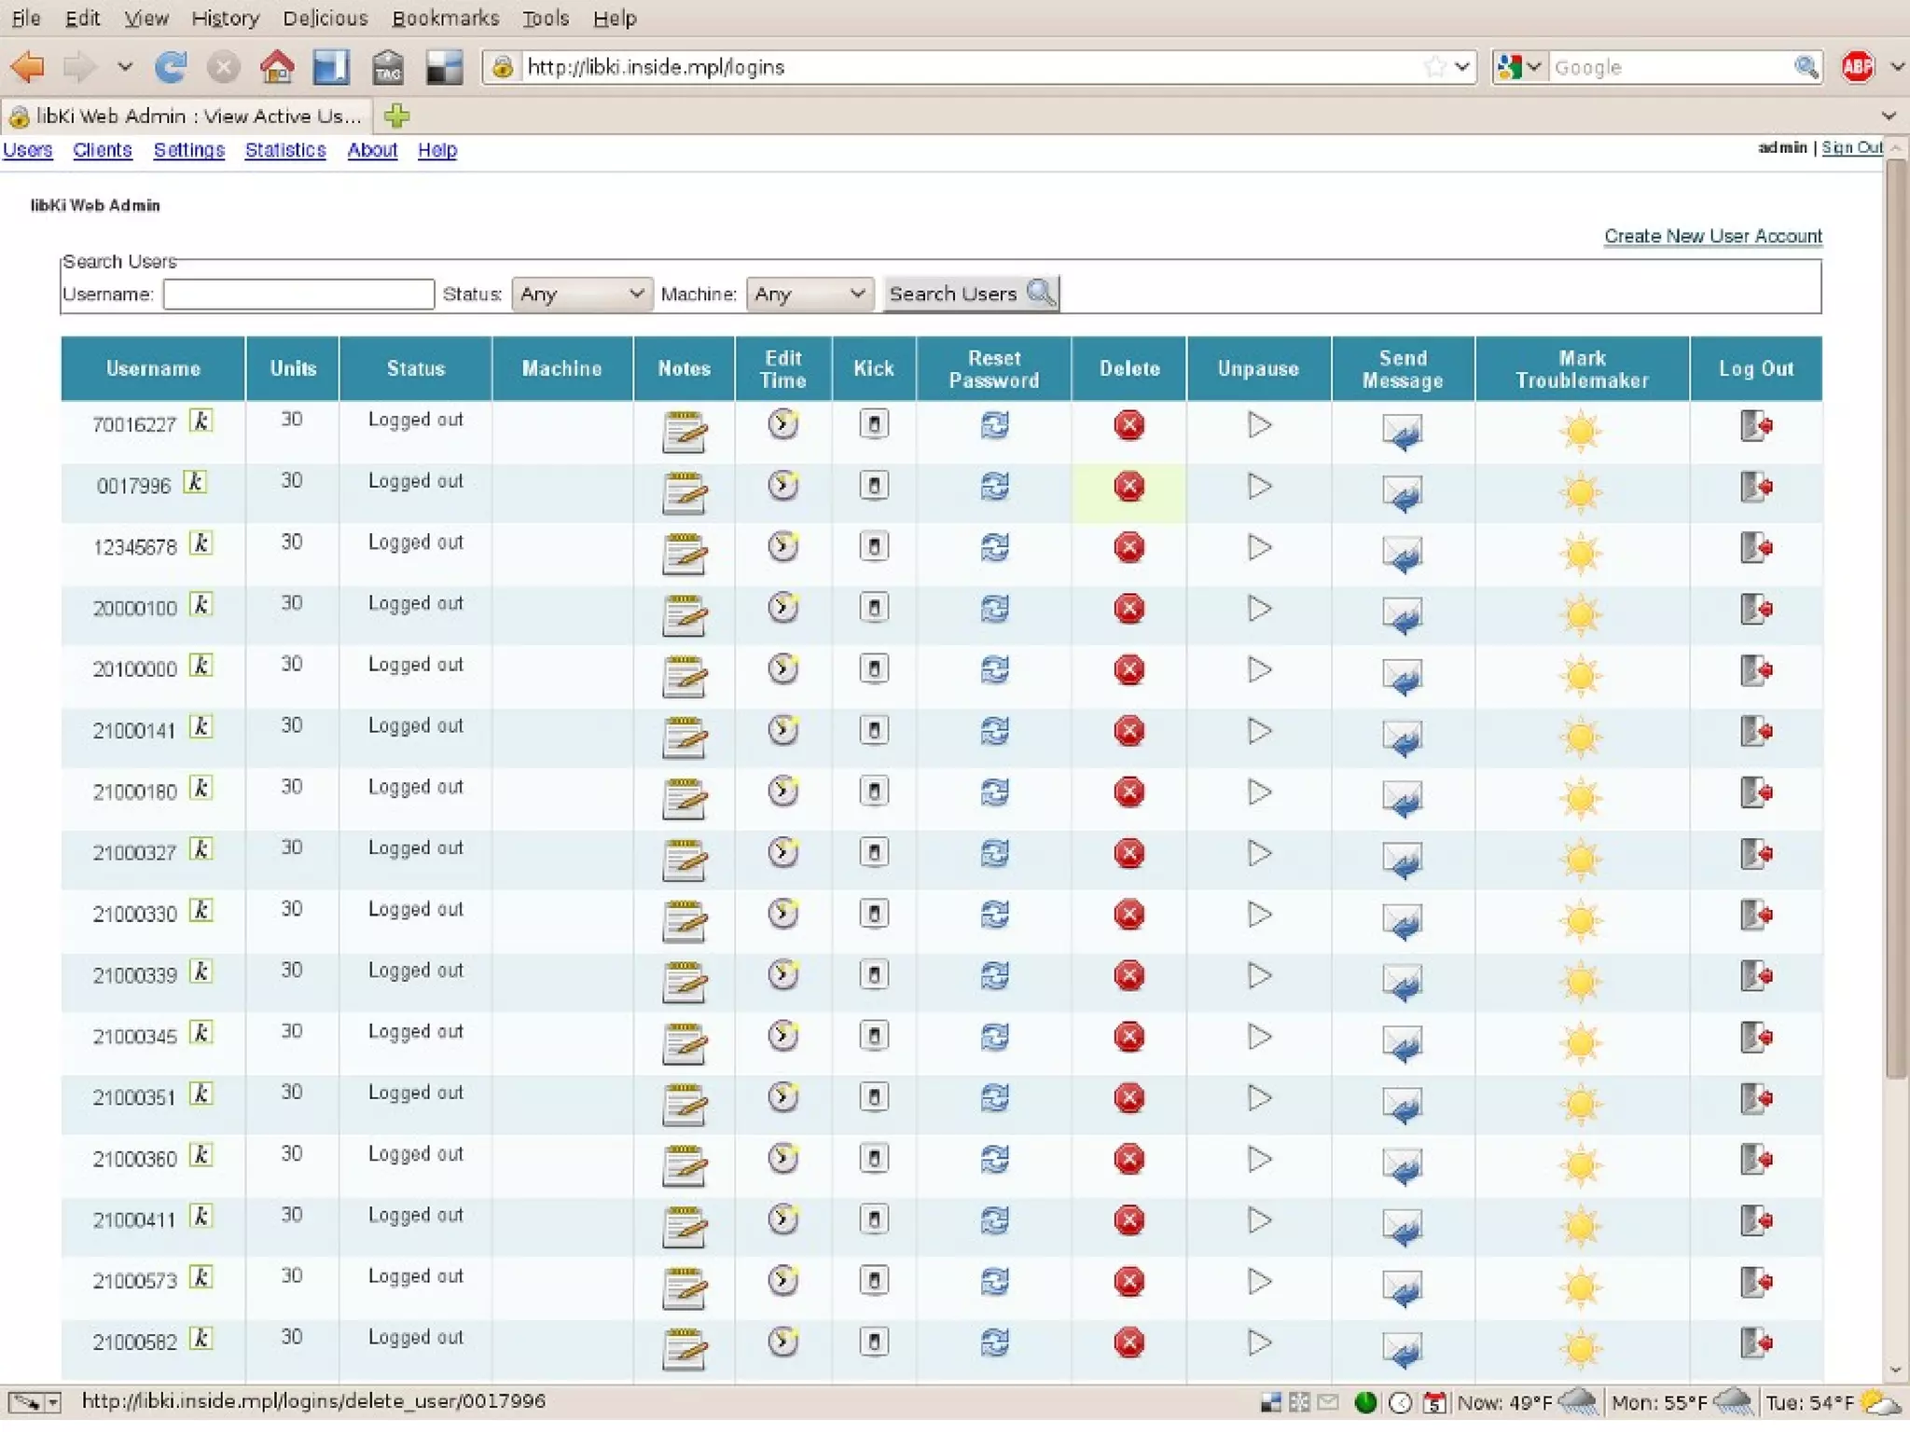Follow the Create New User Account link
Viewport: 1910px width, 1432px height.
tap(1712, 236)
